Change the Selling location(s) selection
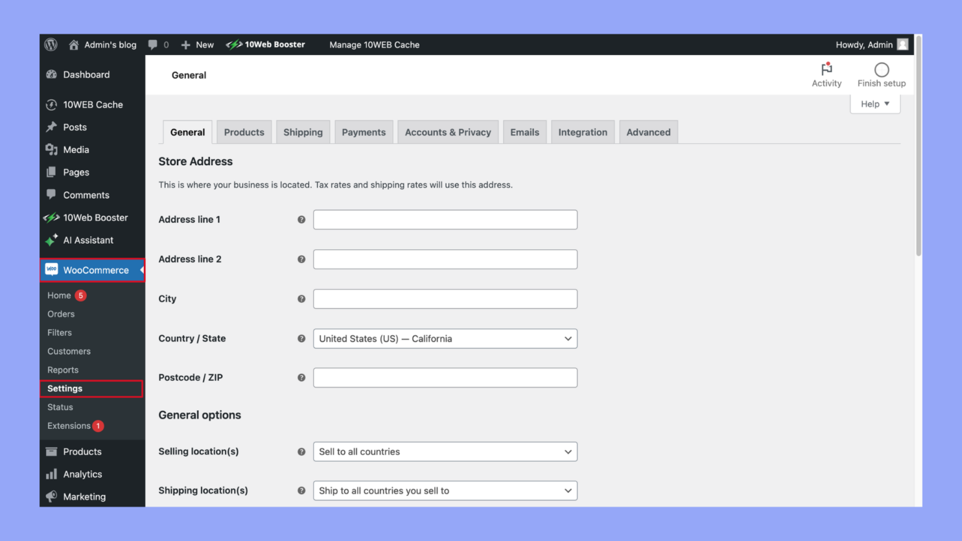 [445, 452]
